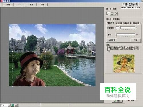The height and width of the screenshot is (107, 143).
Task: Select the rectangle cutout tool
Action: (x=112, y=13)
